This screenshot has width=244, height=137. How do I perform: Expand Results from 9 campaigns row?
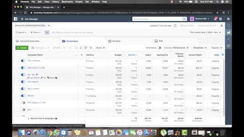(29, 118)
